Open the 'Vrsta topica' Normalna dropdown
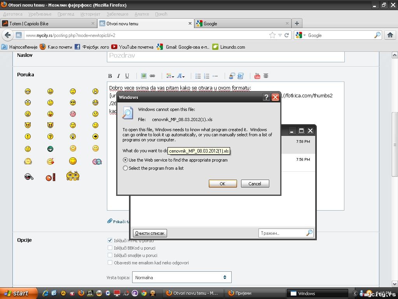 182,277
